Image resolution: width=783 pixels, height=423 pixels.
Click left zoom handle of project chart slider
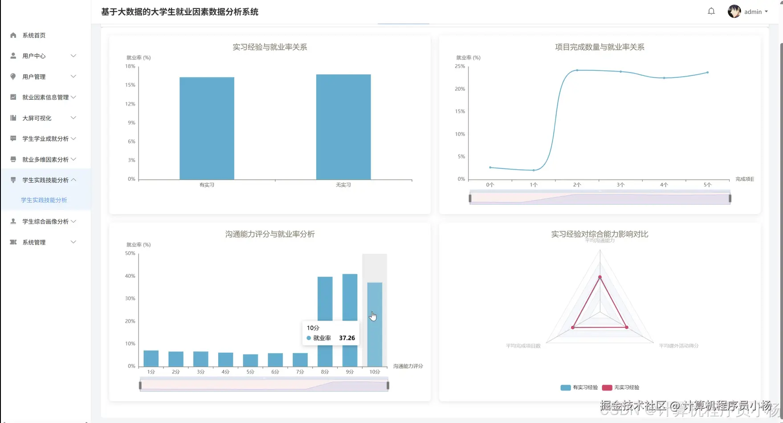[x=470, y=198]
